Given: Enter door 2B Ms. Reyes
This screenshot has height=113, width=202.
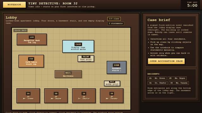Looking at the screenshot, I should 56,96.
